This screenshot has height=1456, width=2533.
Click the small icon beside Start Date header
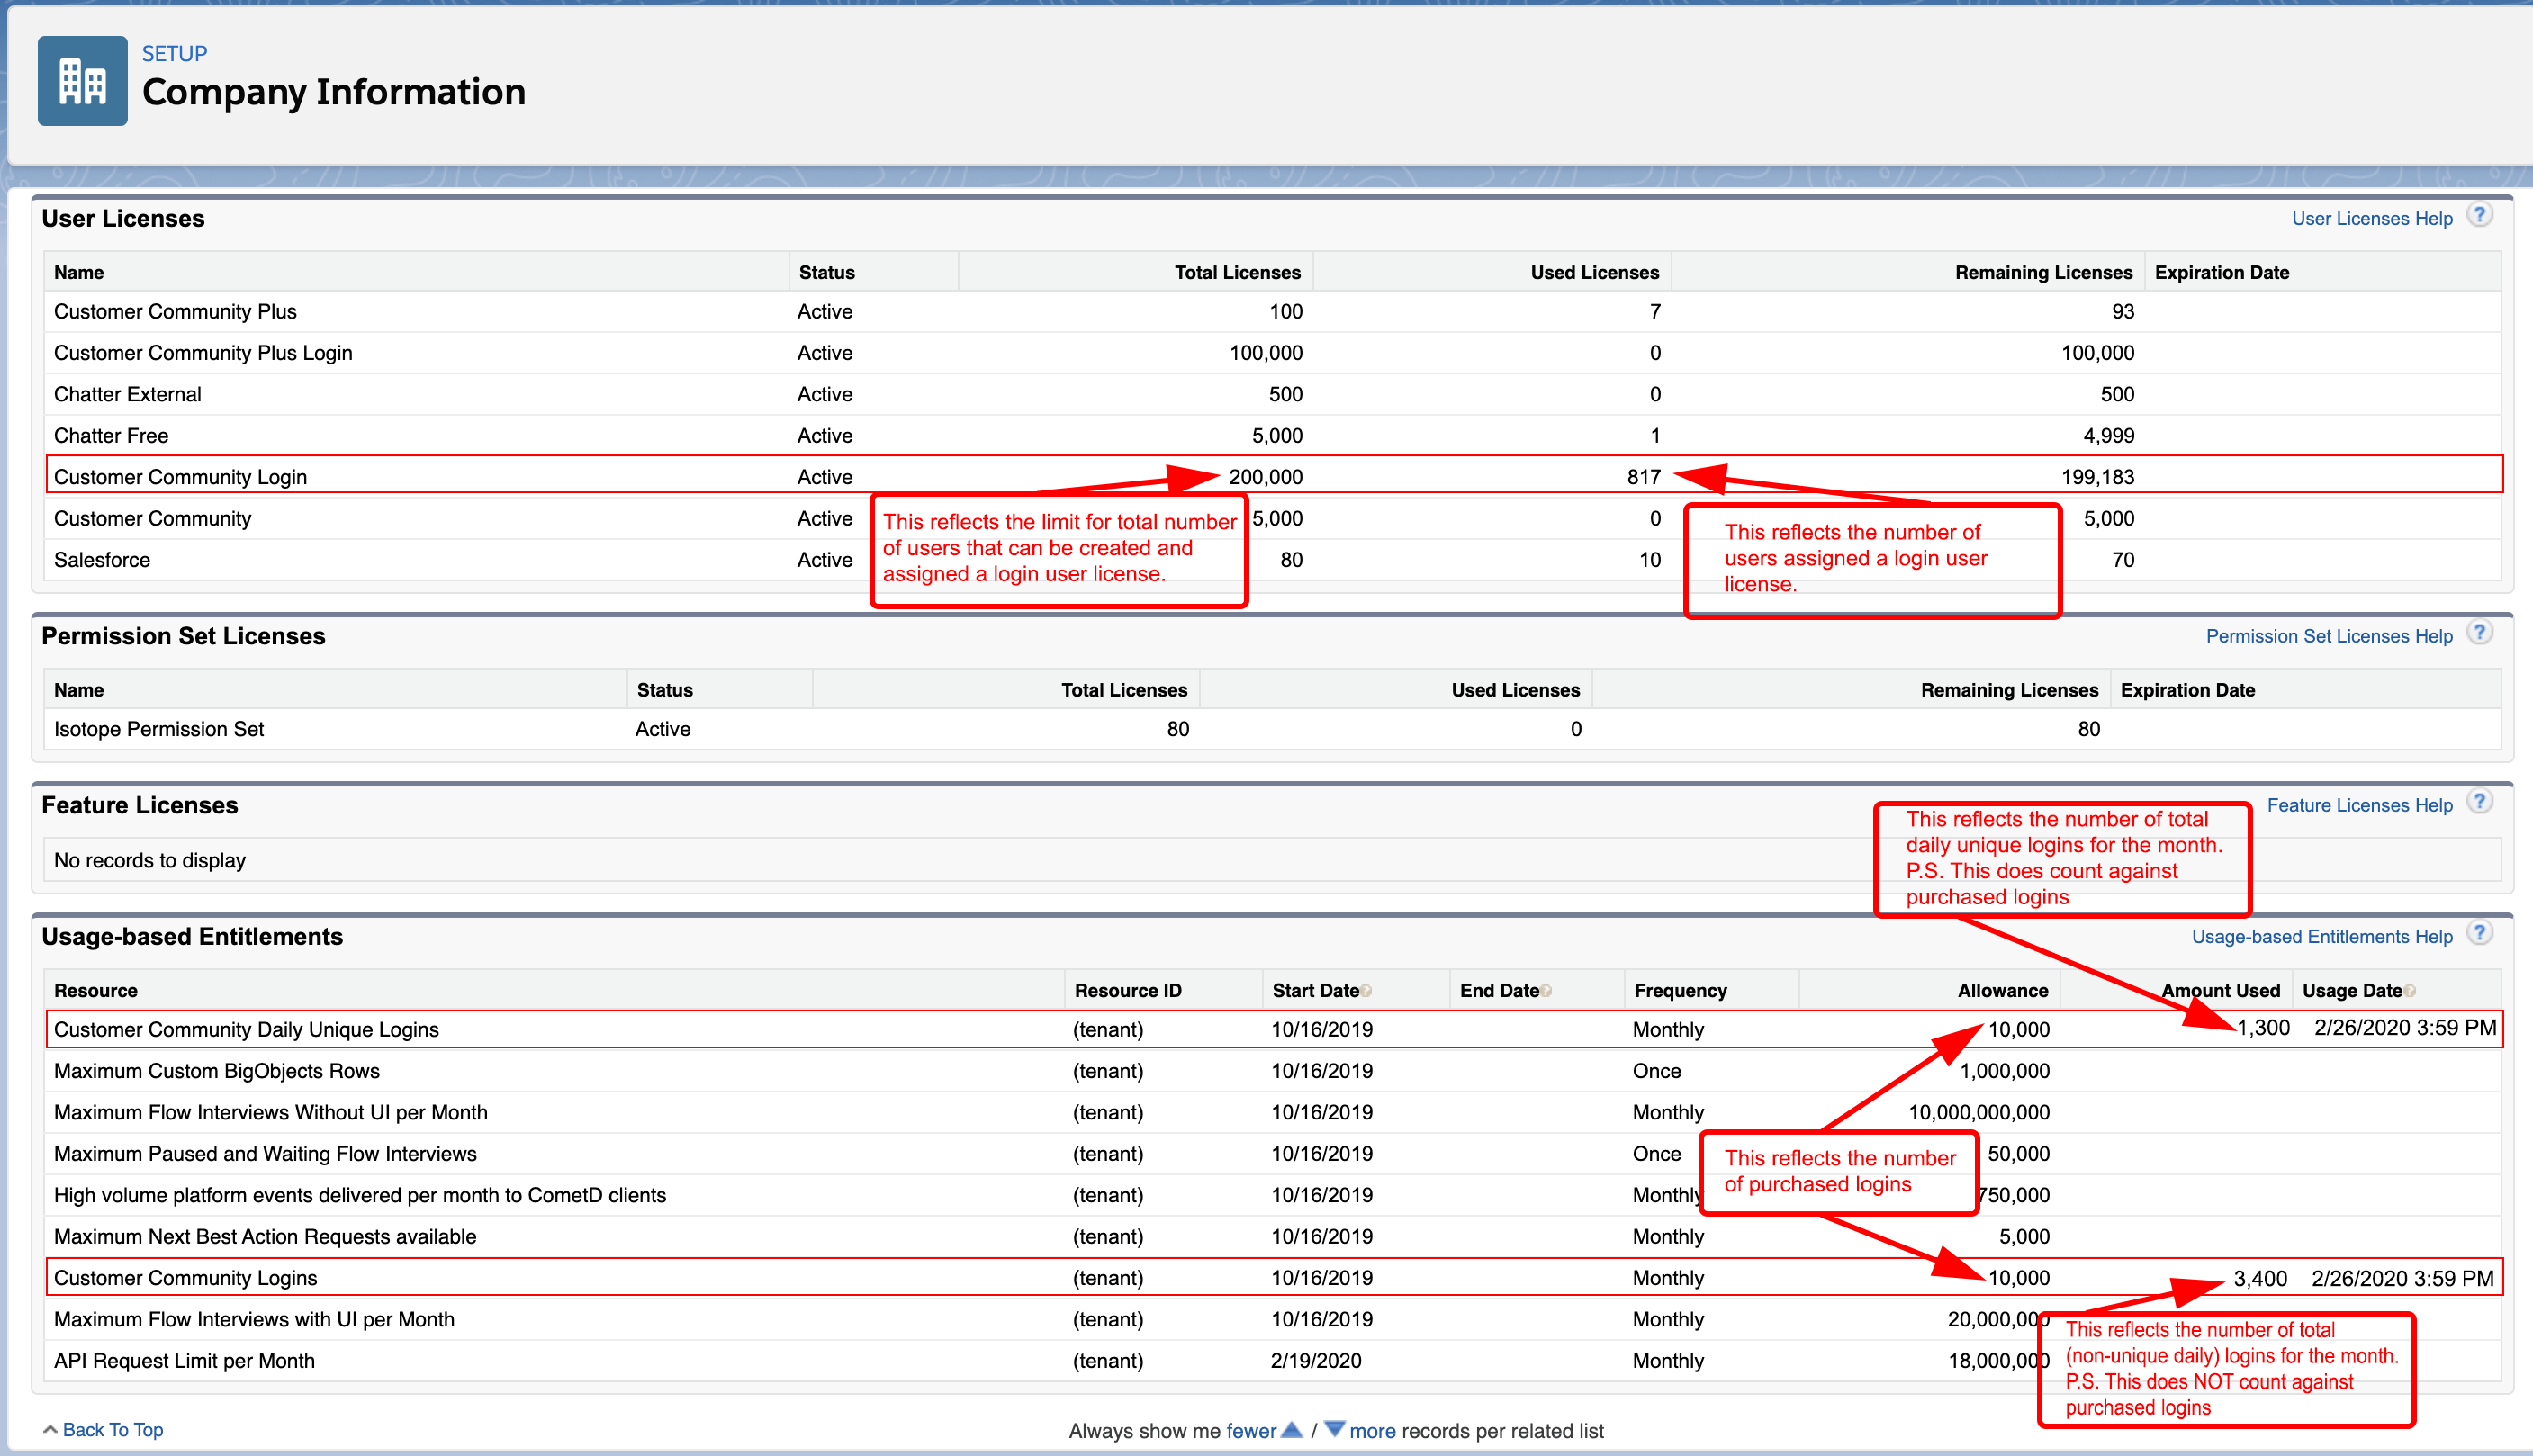click(x=1366, y=991)
